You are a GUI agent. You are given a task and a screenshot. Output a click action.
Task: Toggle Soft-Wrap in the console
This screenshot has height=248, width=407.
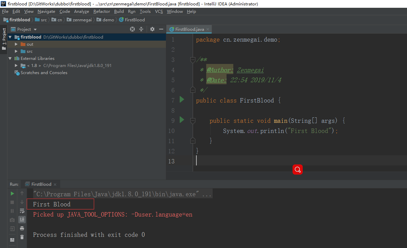click(22, 211)
